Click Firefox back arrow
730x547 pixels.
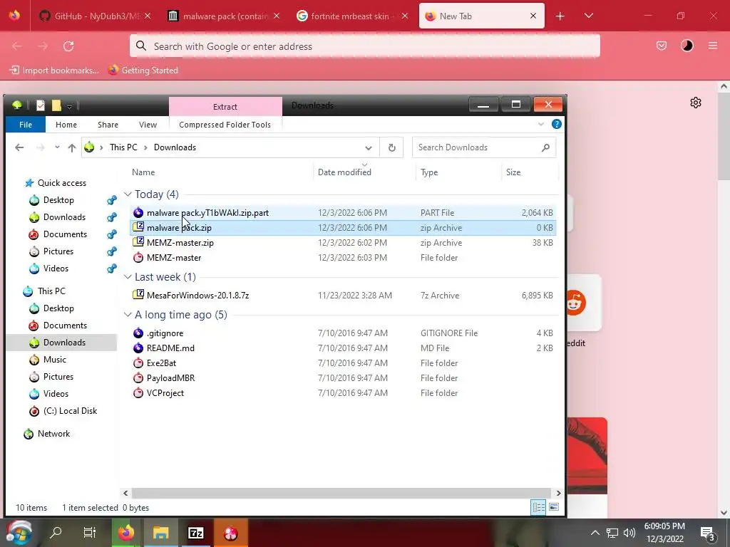click(17, 46)
